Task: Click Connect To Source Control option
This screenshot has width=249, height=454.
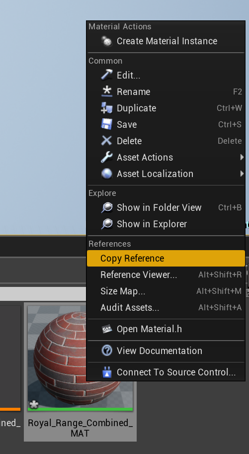Action: (166, 372)
